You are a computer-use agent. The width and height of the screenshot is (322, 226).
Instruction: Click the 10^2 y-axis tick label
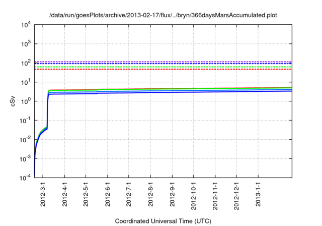(25, 63)
